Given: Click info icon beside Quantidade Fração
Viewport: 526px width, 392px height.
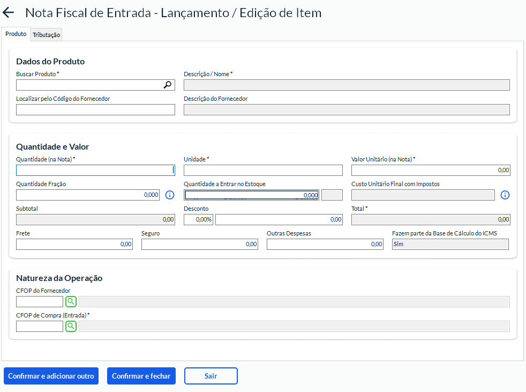Looking at the screenshot, I should 170,195.
